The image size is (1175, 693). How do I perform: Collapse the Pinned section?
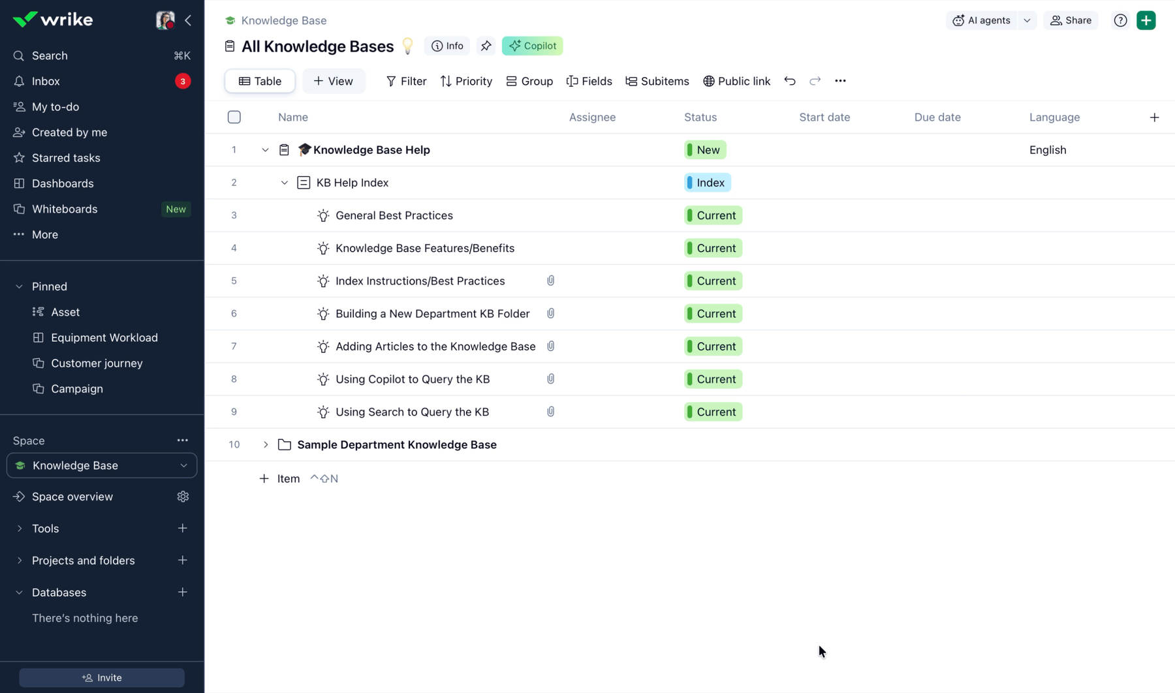[19, 286]
